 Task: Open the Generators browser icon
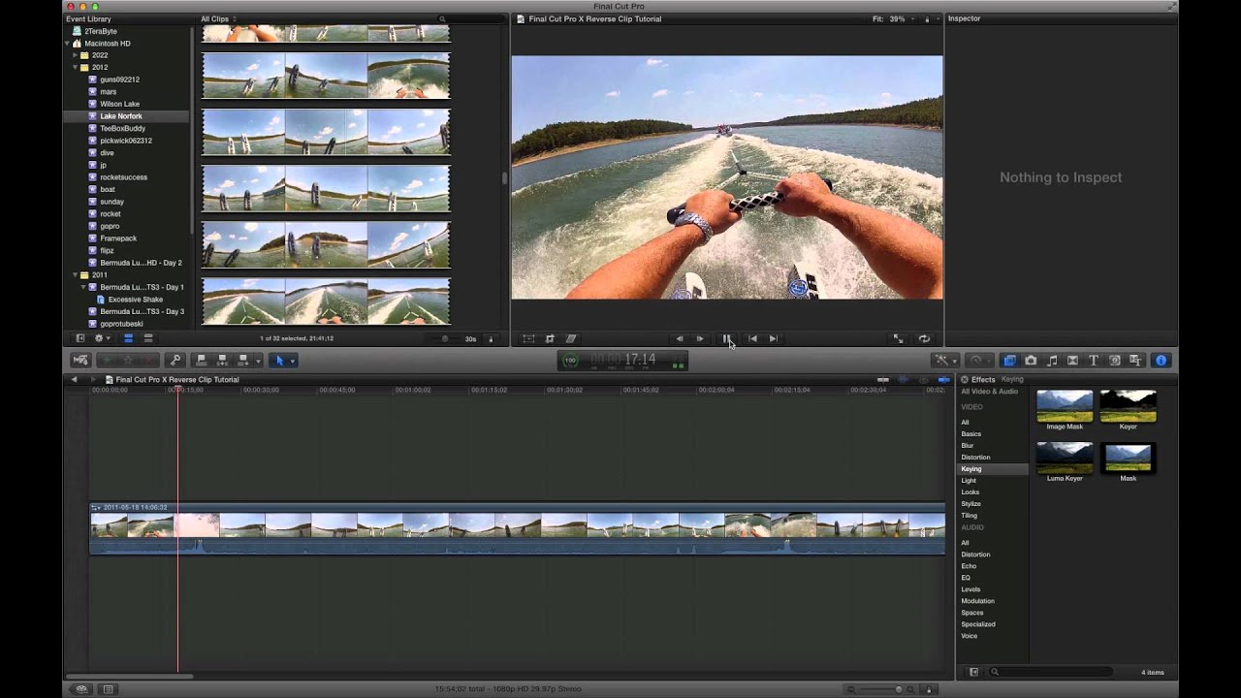tap(1115, 361)
